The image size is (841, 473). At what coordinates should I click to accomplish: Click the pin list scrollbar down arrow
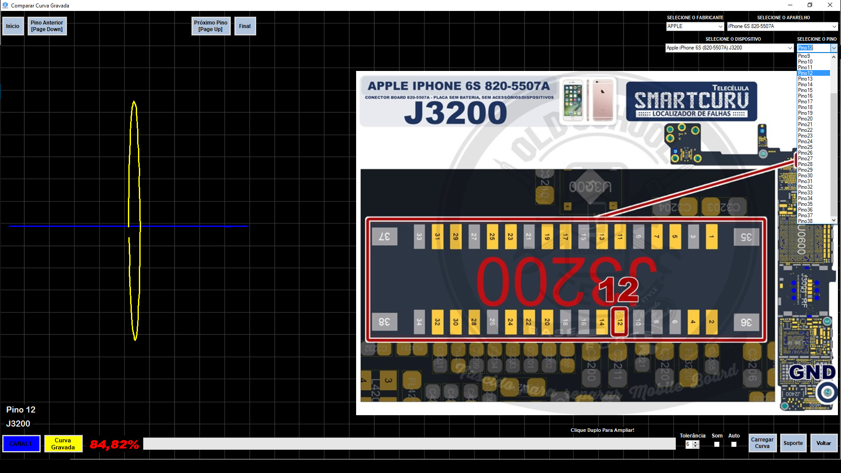[x=834, y=220]
